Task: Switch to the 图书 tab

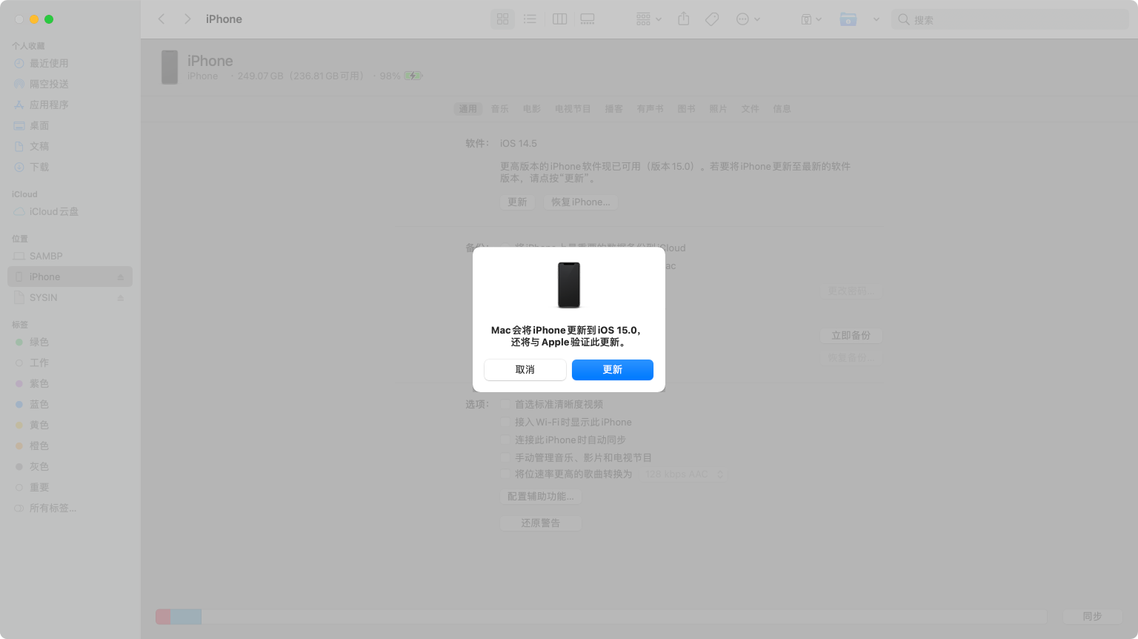Action: tap(687, 109)
